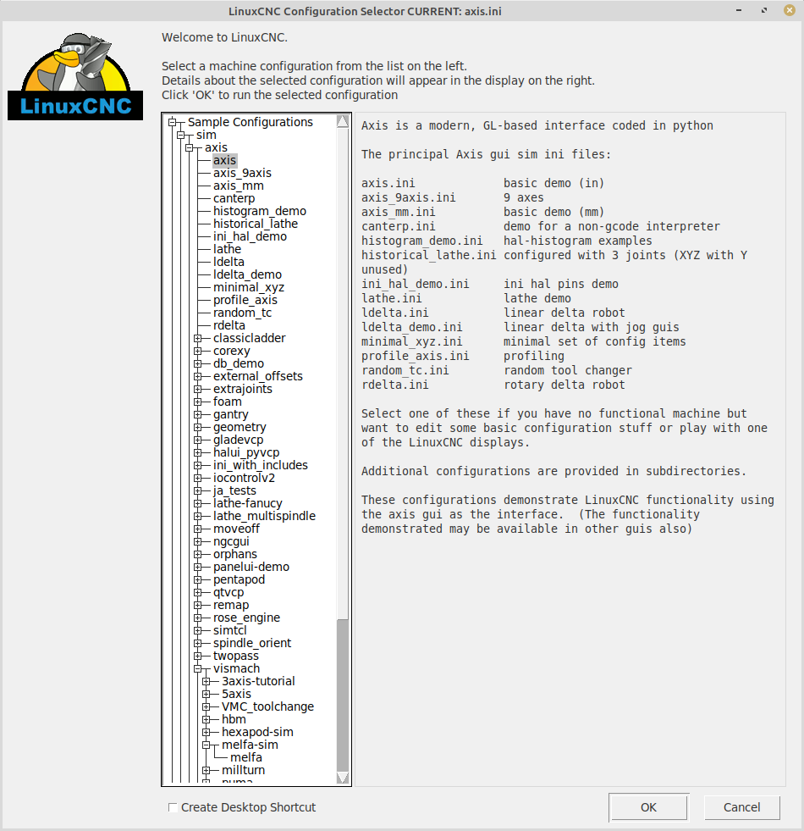The image size is (804, 831).
Task: Cancel the configuration selector
Action: point(741,807)
